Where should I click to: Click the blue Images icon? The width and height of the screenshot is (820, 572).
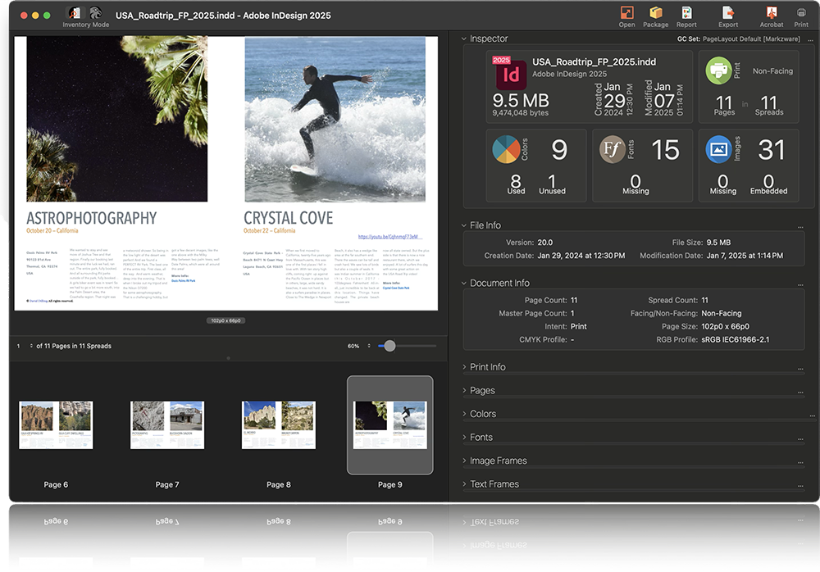click(719, 149)
